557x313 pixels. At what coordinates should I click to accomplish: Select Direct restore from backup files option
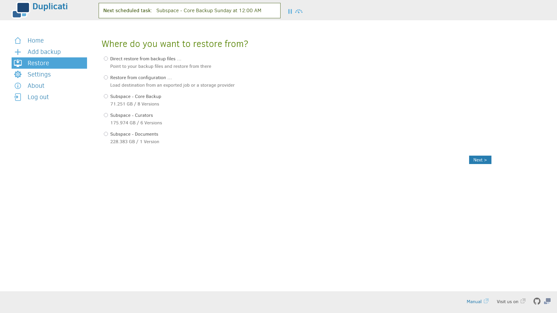[106, 59]
